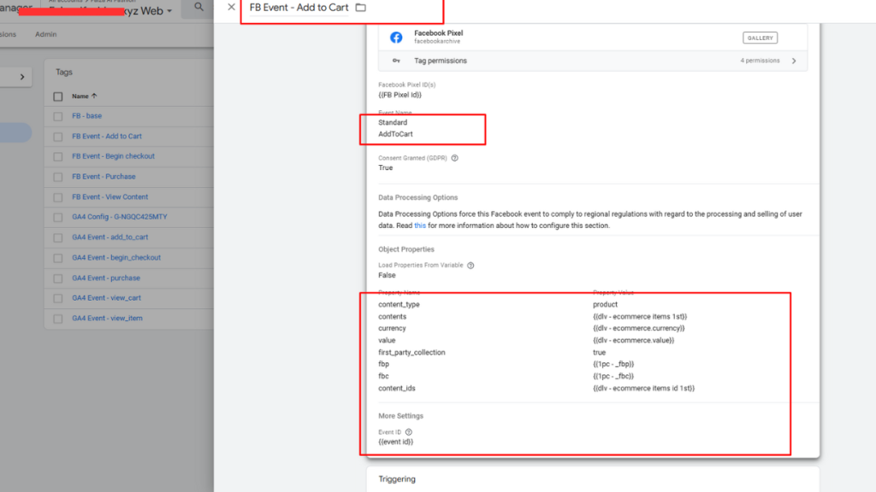Click the {{event id}} value
876x492 pixels.
coord(395,442)
